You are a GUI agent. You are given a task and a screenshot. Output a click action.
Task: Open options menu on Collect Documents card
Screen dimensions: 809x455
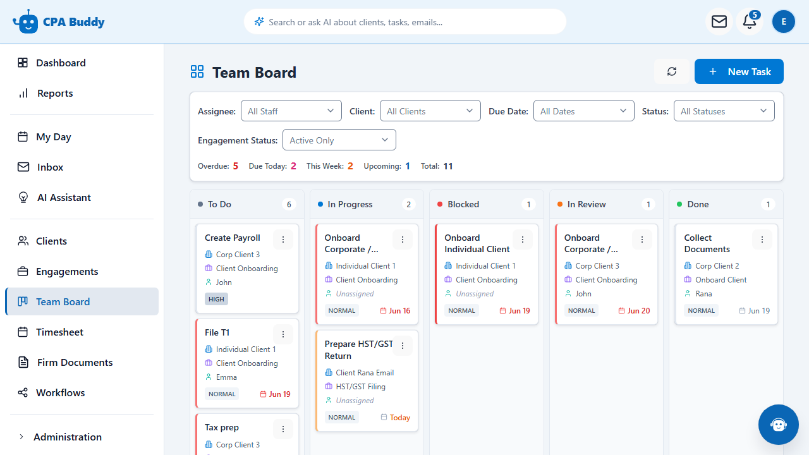762,240
